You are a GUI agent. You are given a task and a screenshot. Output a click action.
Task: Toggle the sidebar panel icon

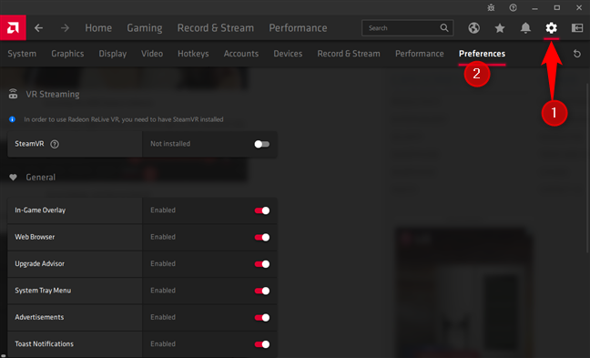click(x=577, y=28)
